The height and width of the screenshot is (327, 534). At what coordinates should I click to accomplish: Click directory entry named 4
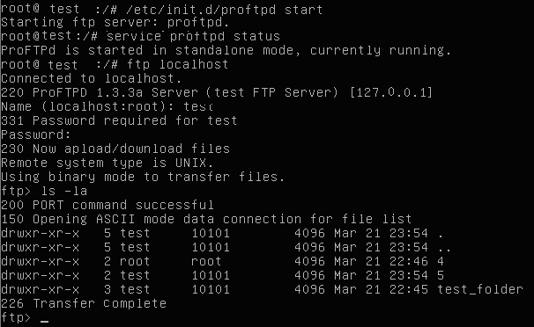[x=441, y=261]
